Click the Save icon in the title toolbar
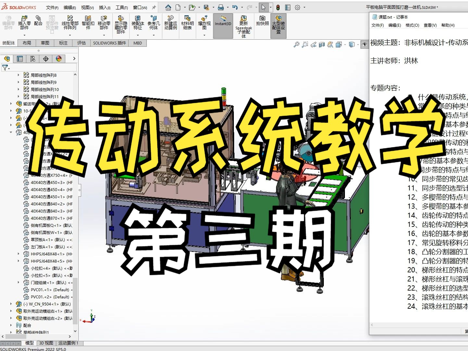468x351 pixels. coord(206,7)
